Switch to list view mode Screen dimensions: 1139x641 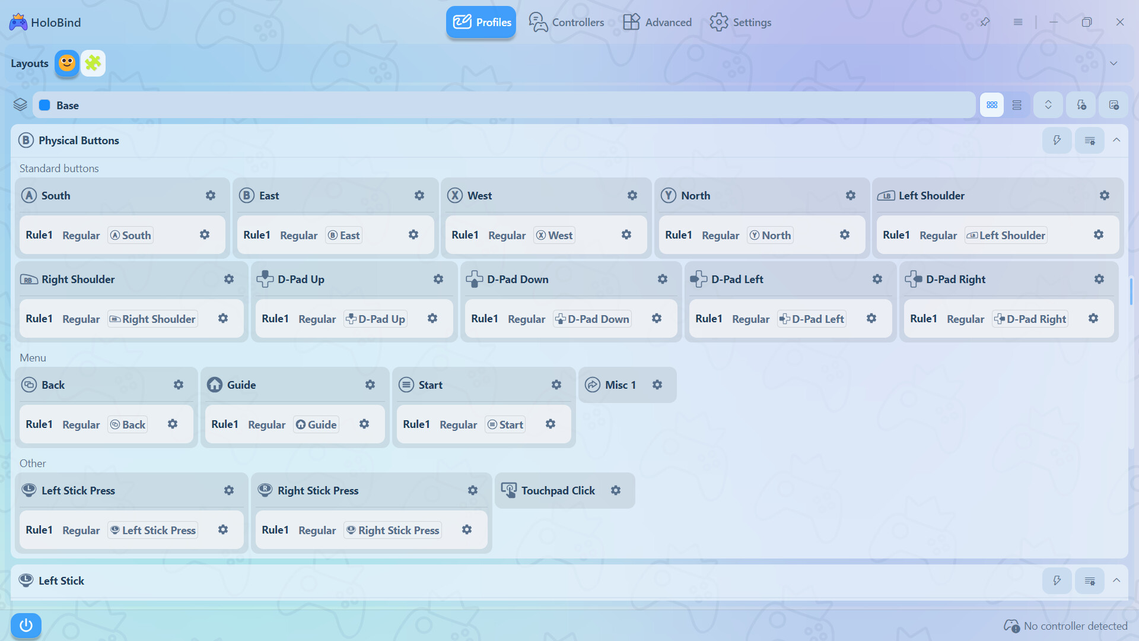tap(1017, 105)
